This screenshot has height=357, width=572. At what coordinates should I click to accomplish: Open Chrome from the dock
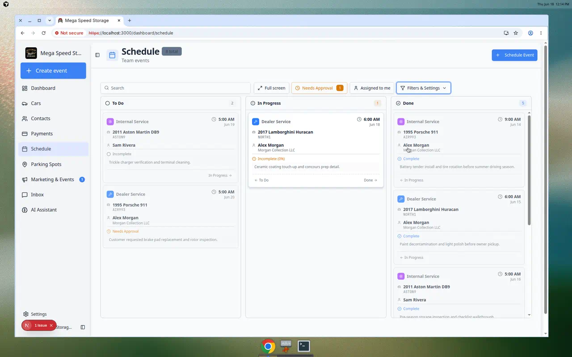coord(268,346)
